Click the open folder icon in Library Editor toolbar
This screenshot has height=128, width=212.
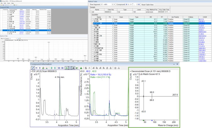(x=2, y=5)
